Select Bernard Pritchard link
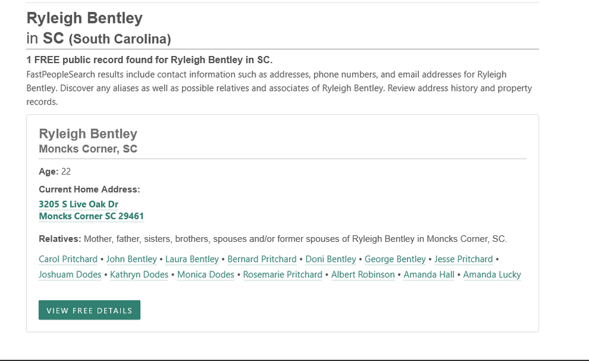This screenshot has width=589, height=361. point(262,259)
